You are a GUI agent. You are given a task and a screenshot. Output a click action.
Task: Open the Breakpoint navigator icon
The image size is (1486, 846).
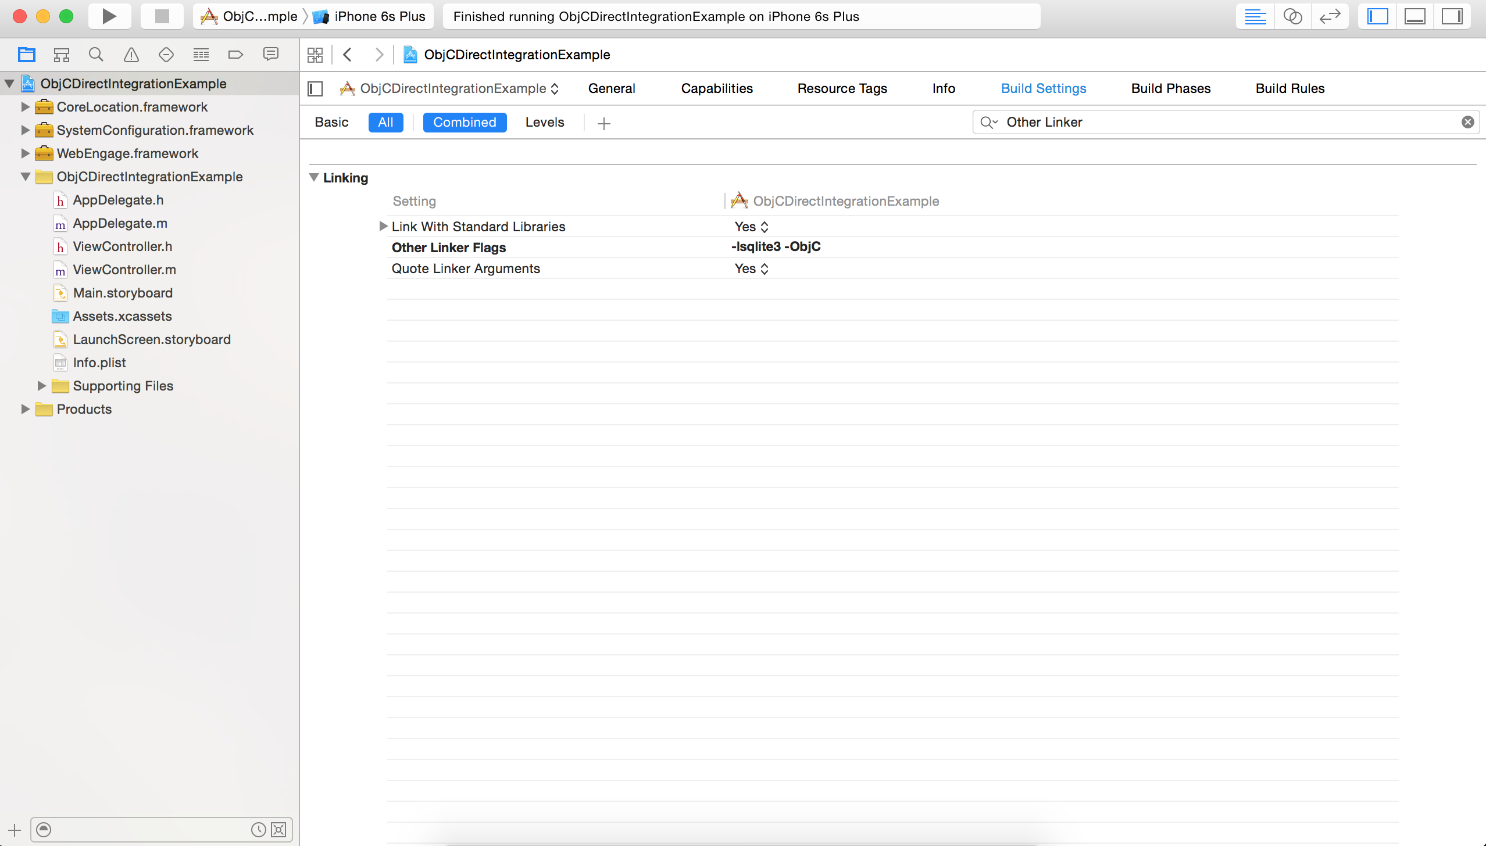click(x=235, y=55)
